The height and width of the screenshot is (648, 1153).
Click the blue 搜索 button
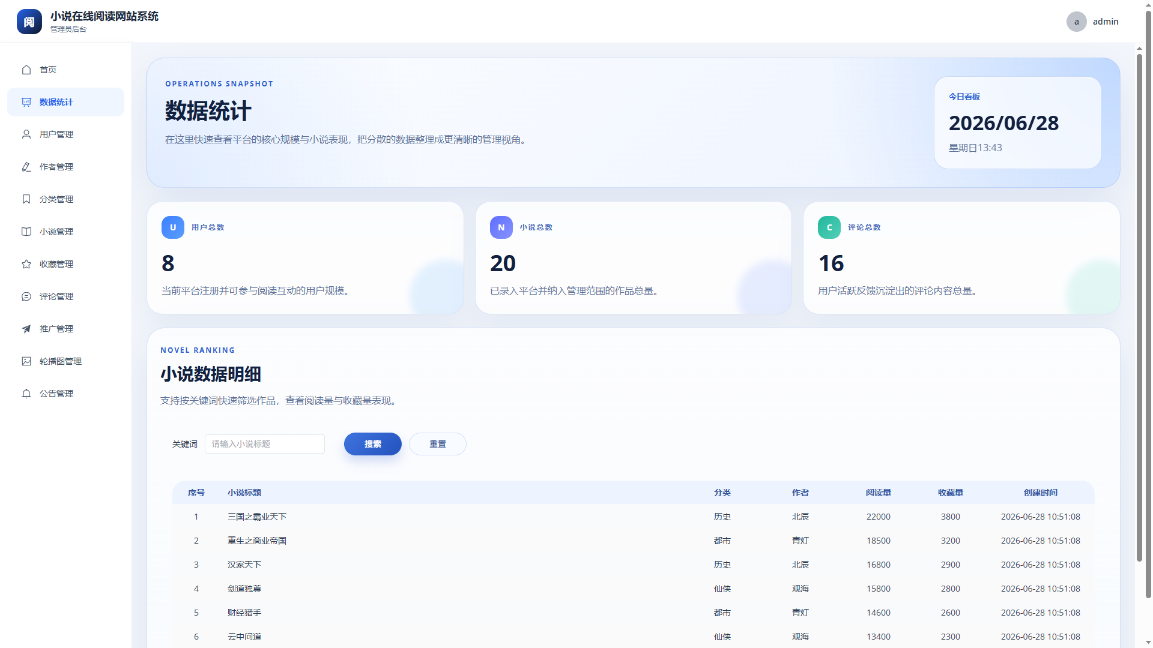click(373, 444)
